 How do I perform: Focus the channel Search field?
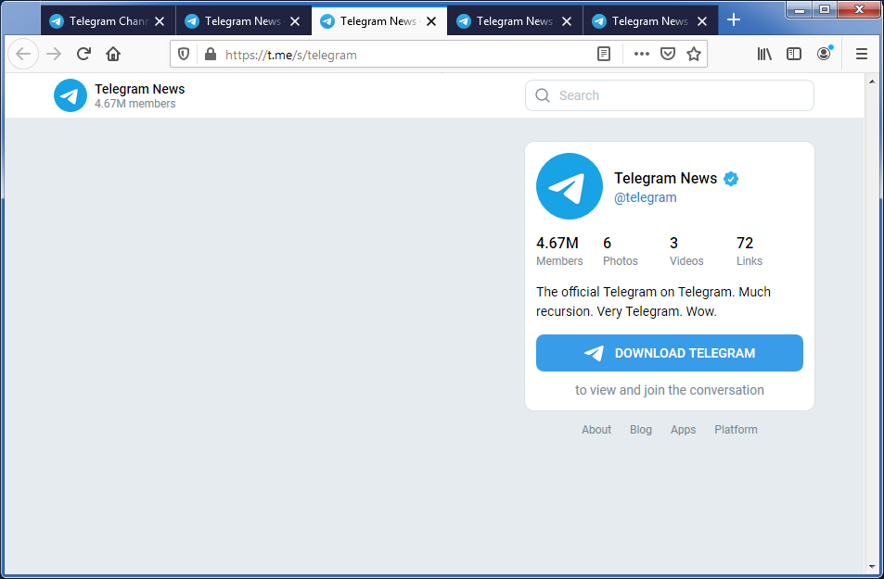coord(669,95)
